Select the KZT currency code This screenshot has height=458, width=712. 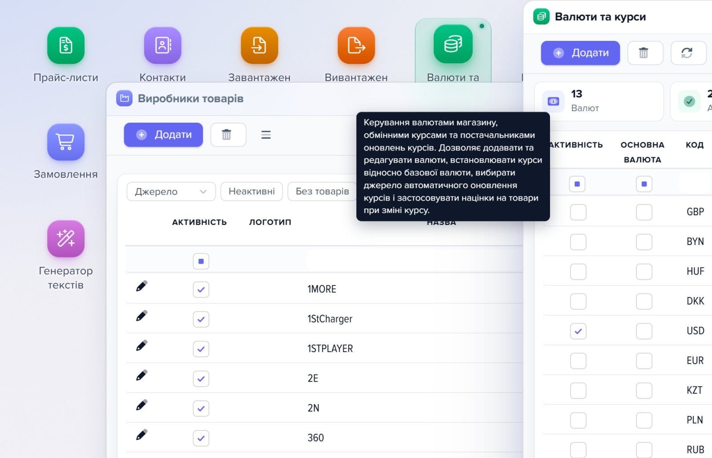point(694,390)
